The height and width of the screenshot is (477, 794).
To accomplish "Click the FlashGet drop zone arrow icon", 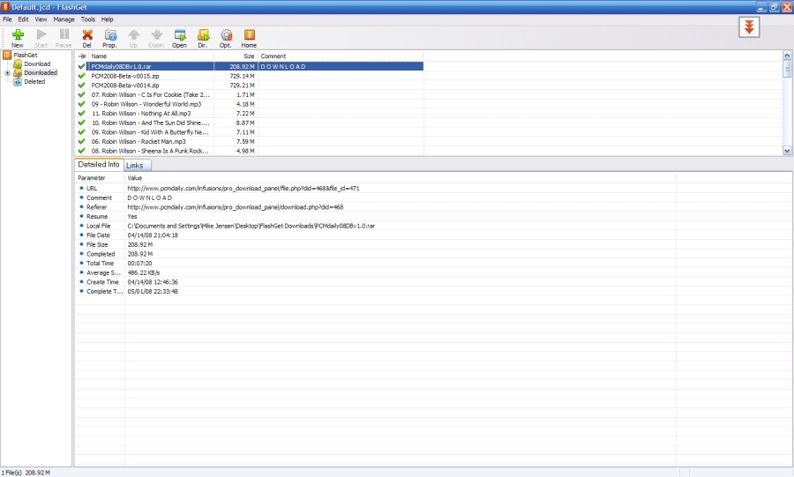I will [749, 27].
